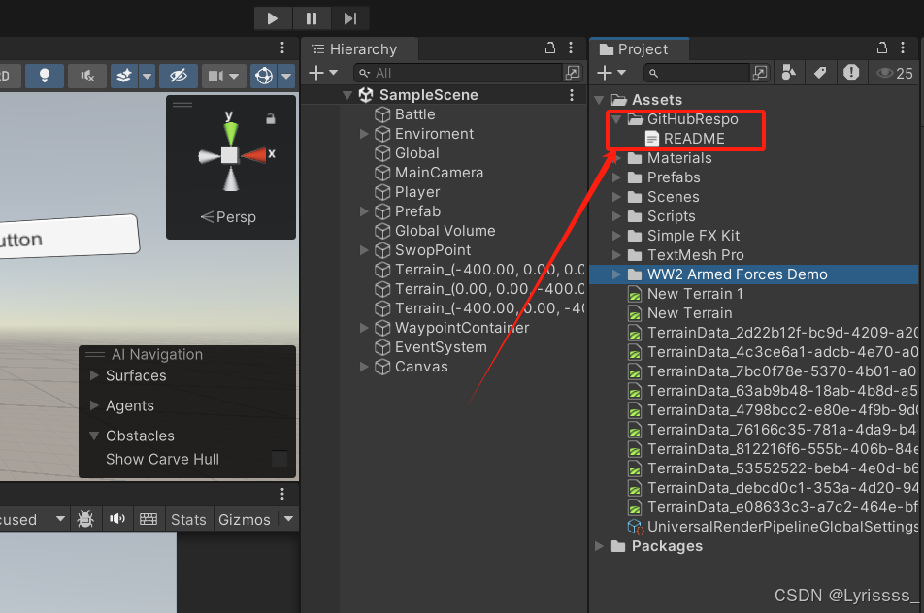The width and height of the screenshot is (924, 613).
Task: Expand the Canvas GameObject
Action: (x=364, y=367)
